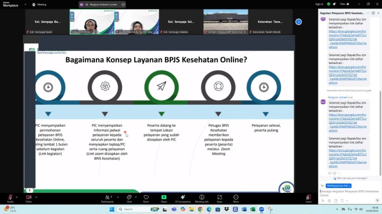Click Sign in
Viewport: 382px width, 214px height.
click(319, 4)
